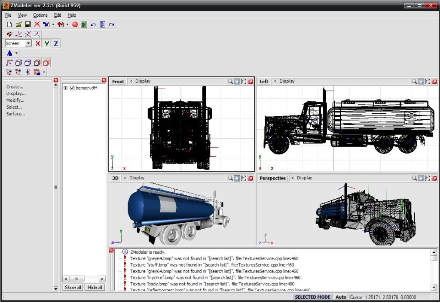
Task: Click the New file toolbar icon
Action: (9, 24)
